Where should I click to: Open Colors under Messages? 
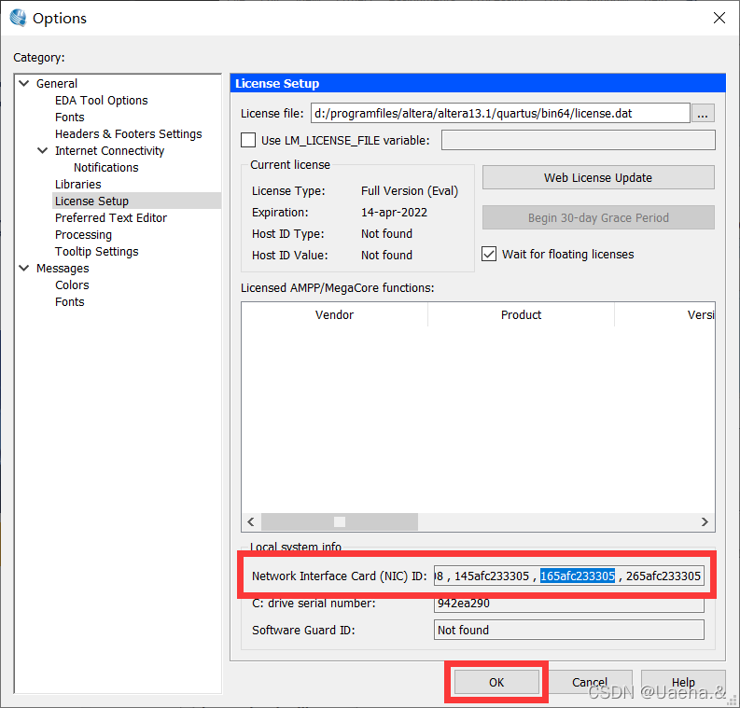click(x=72, y=285)
